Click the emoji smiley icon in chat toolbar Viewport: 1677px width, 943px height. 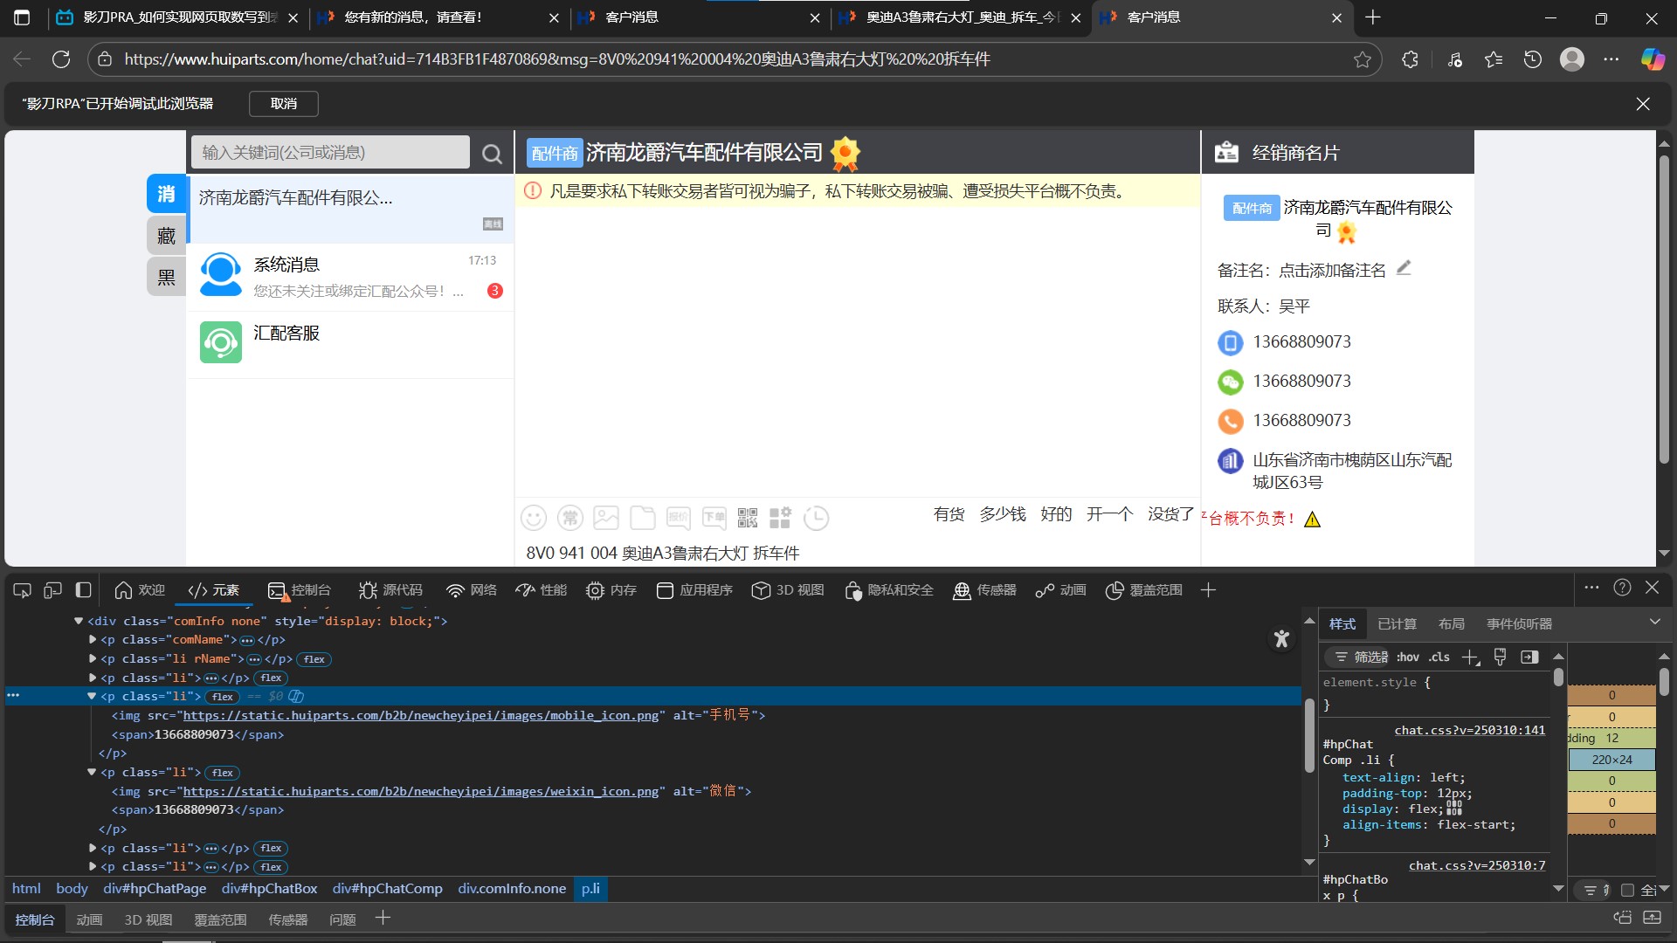[534, 518]
